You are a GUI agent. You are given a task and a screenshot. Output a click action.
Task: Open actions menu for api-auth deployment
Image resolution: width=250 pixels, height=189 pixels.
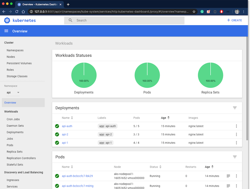(x=236, y=126)
